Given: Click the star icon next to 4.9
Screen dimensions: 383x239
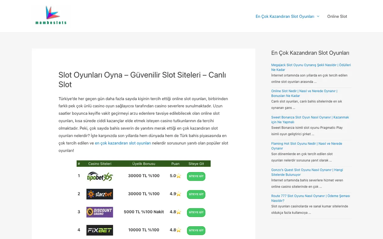Looking at the screenshot, I should tap(179, 194).
